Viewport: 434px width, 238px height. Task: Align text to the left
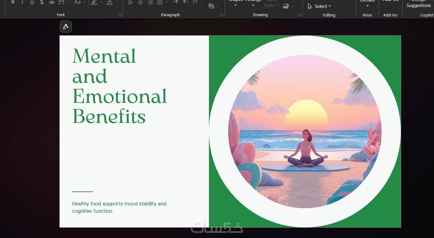coord(130,2)
